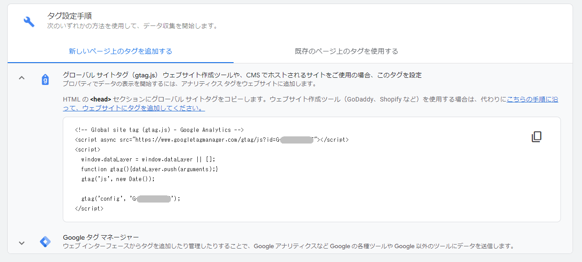582x262 pixels.
Task: Switch to 新しいページ上のタグを追加する tab
Action: click(x=120, y=51)
